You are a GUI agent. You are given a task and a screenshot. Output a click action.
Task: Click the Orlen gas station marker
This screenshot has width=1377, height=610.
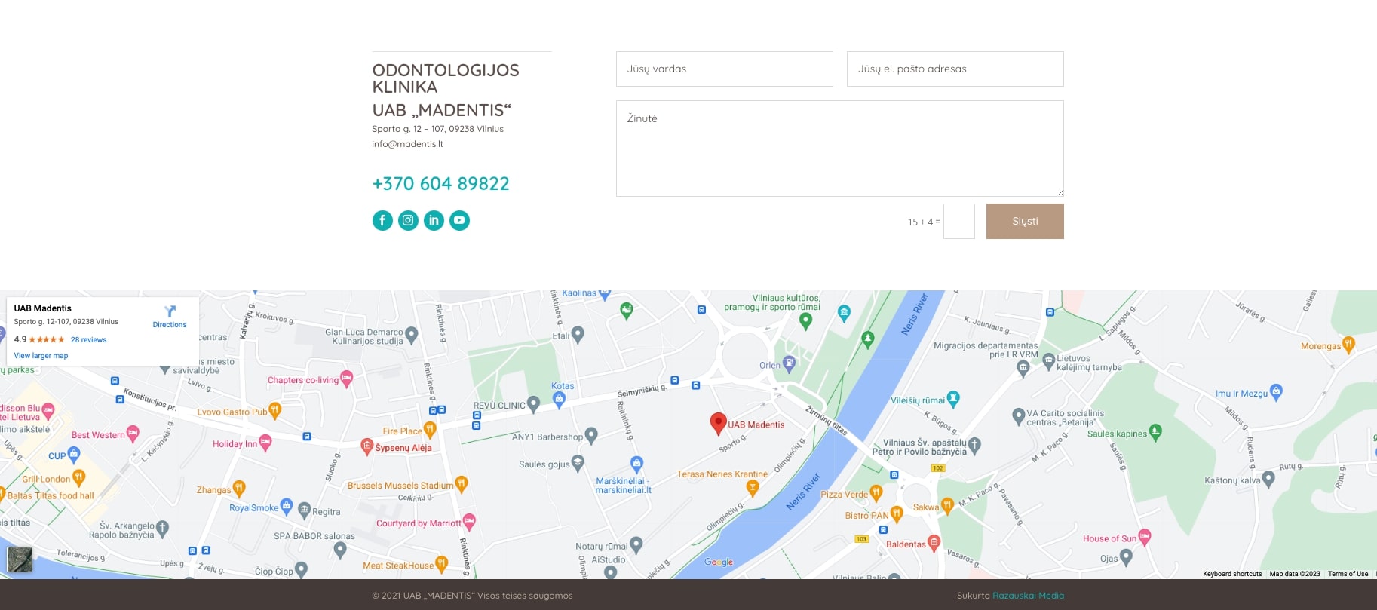pyautogui.click(x=789, y=364)
